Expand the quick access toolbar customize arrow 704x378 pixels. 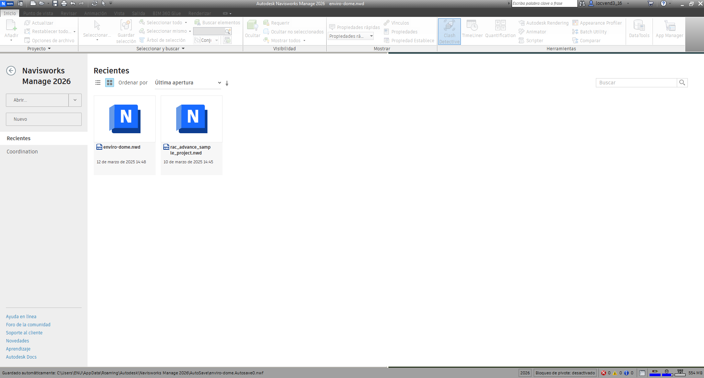tap(111, 3)
